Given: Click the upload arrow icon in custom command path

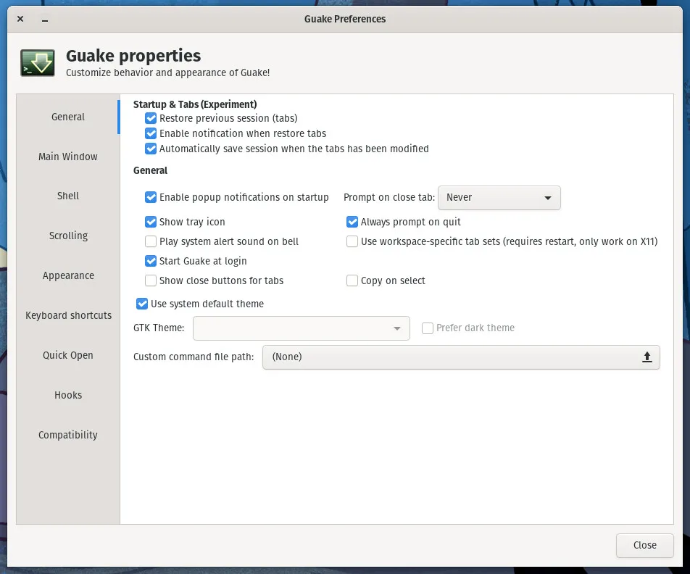Looking at the screenshot, I should 647,357.
